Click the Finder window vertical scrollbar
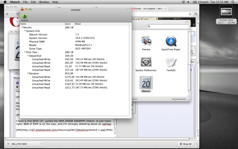238x149 pixels. [x=189, y=77]
